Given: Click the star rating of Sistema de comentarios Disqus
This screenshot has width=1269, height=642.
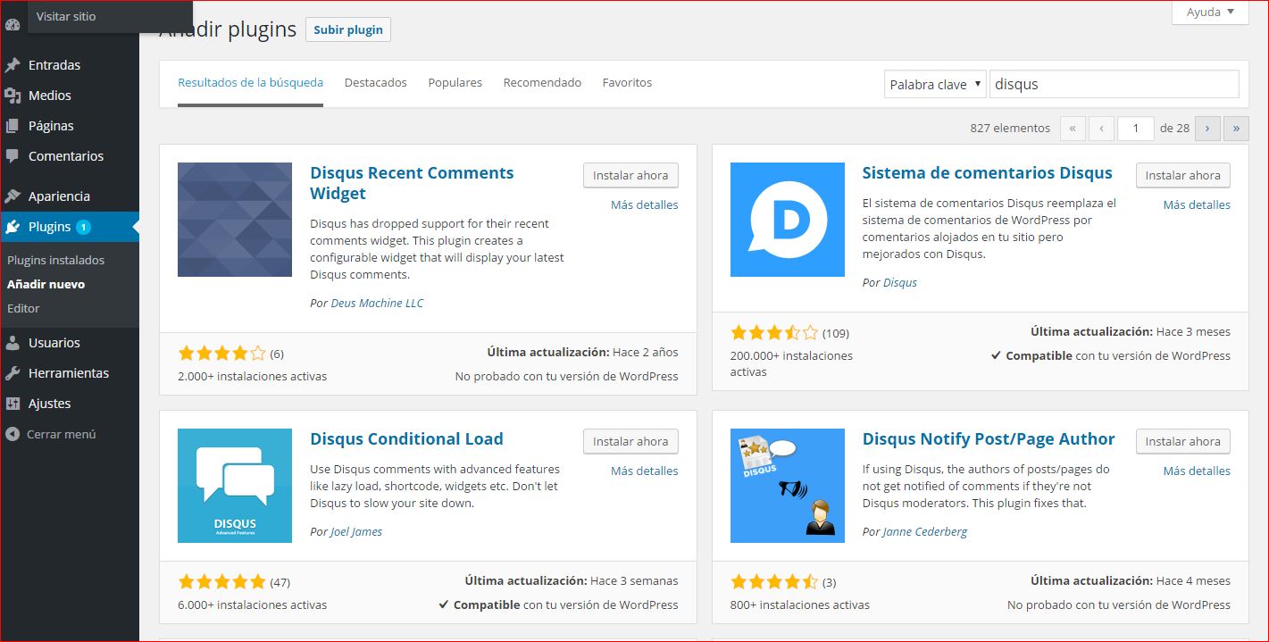Looking at the screenshot, I should (x=774, y=333).
